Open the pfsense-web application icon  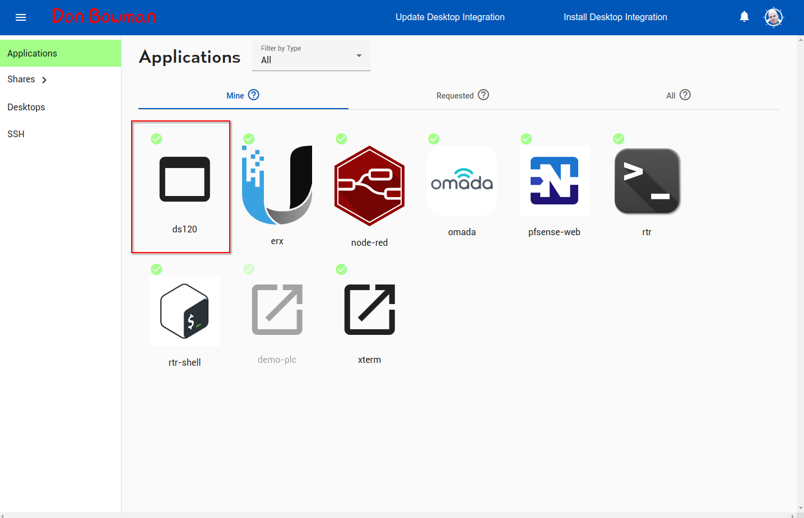click(x=554, y=181)
